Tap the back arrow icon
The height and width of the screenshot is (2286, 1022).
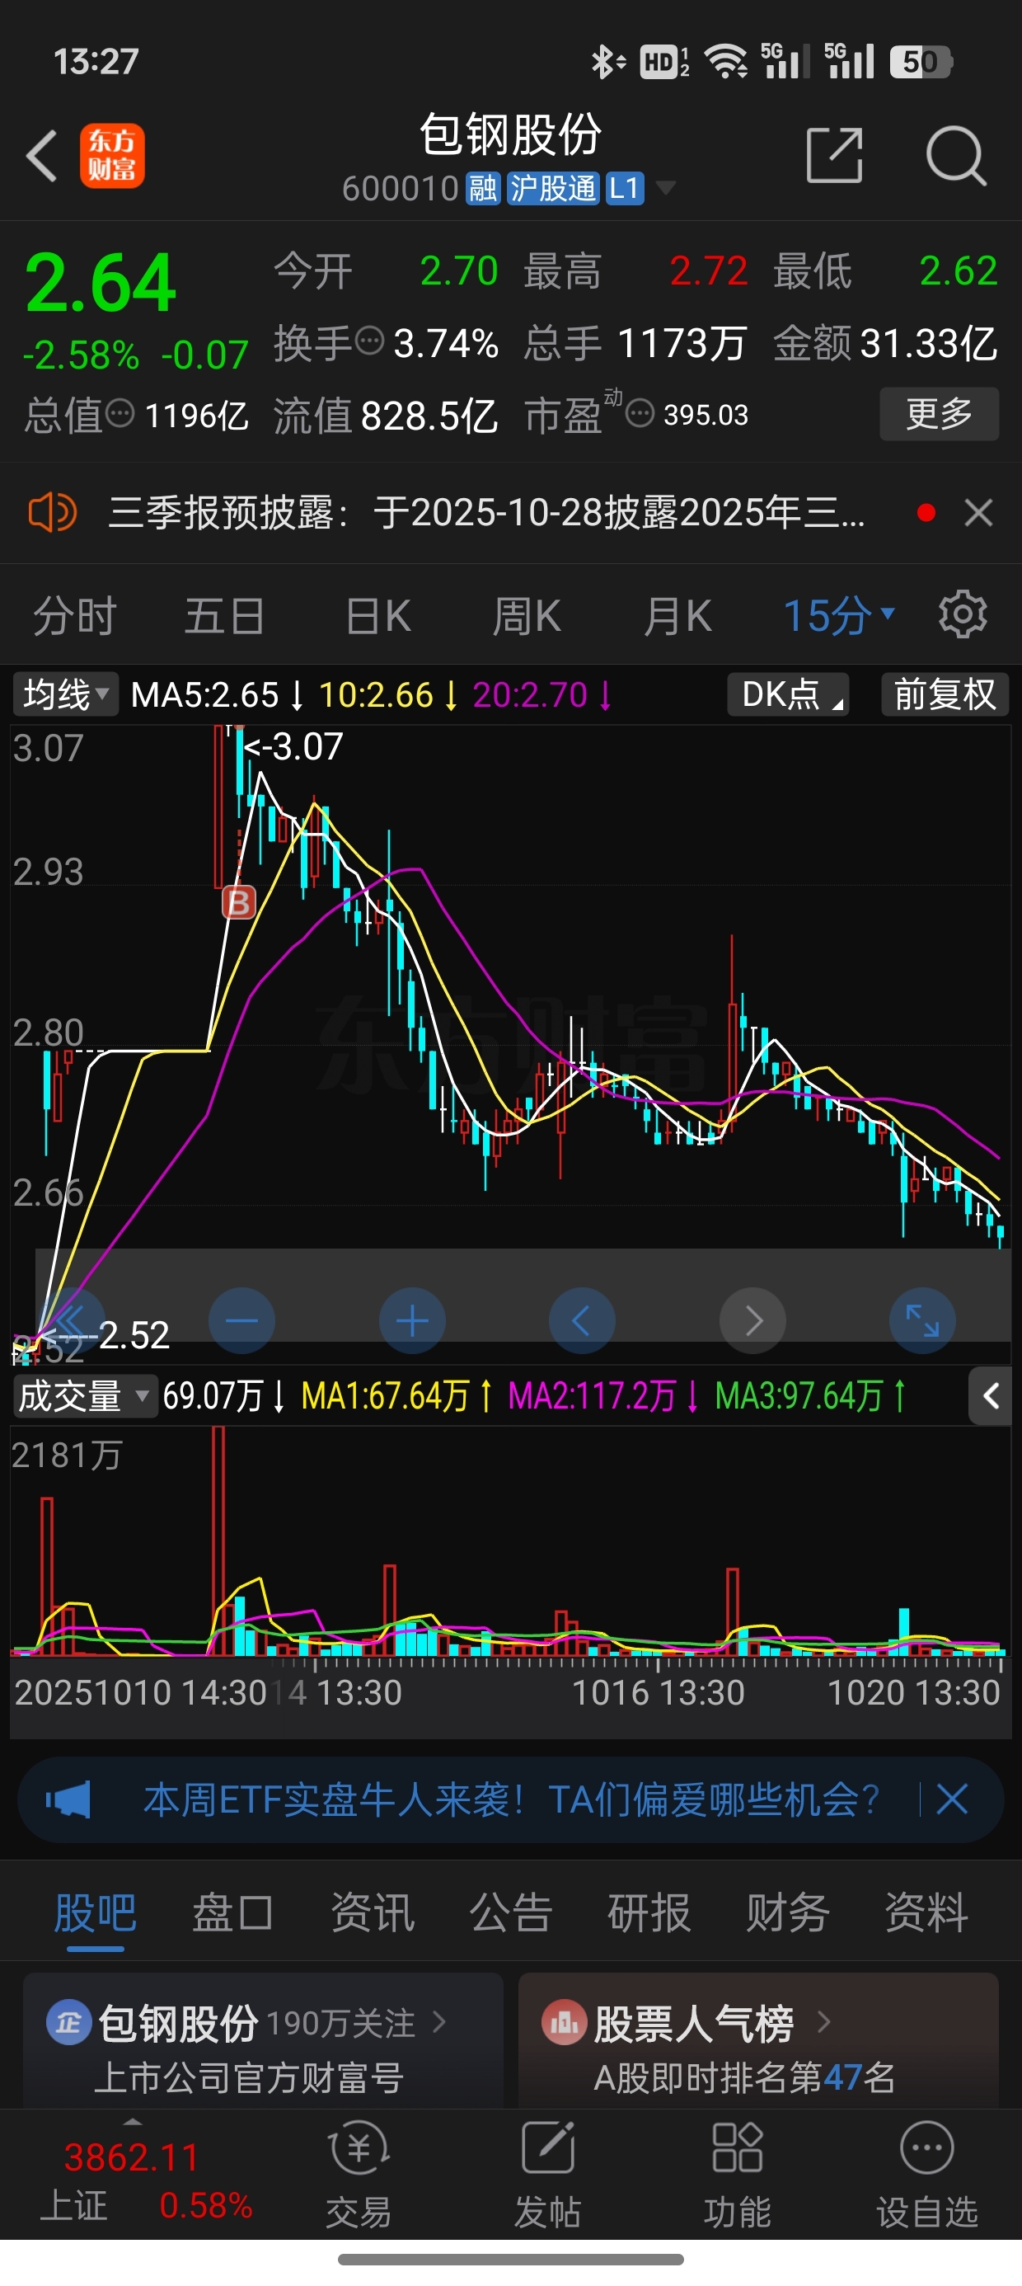(42, 156)
